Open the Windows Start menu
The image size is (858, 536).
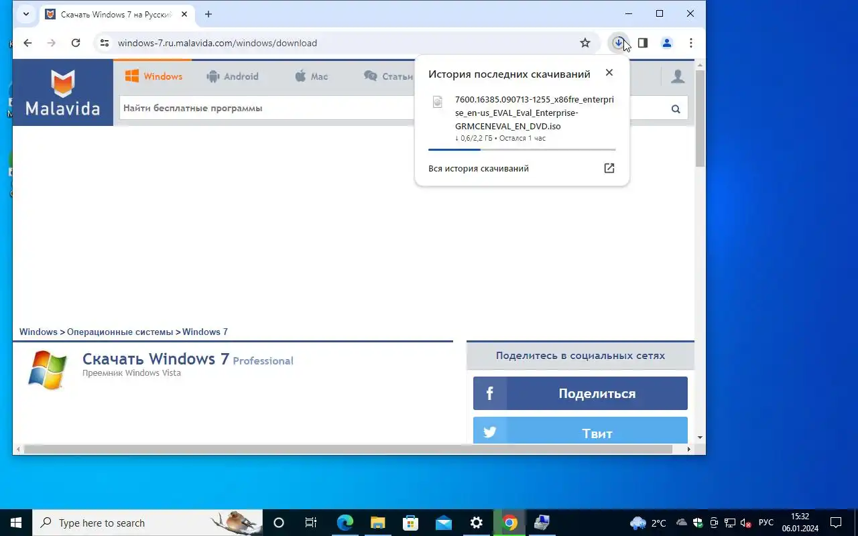[x=16, y=523]
